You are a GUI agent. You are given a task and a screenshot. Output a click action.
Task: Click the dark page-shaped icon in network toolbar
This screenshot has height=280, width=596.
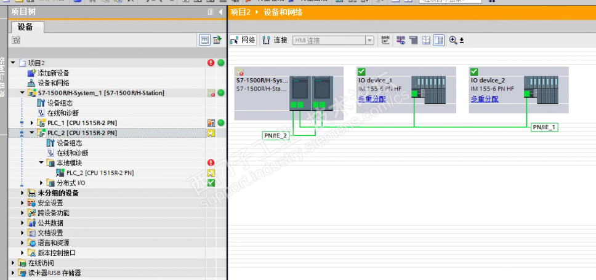pos(414,40)
